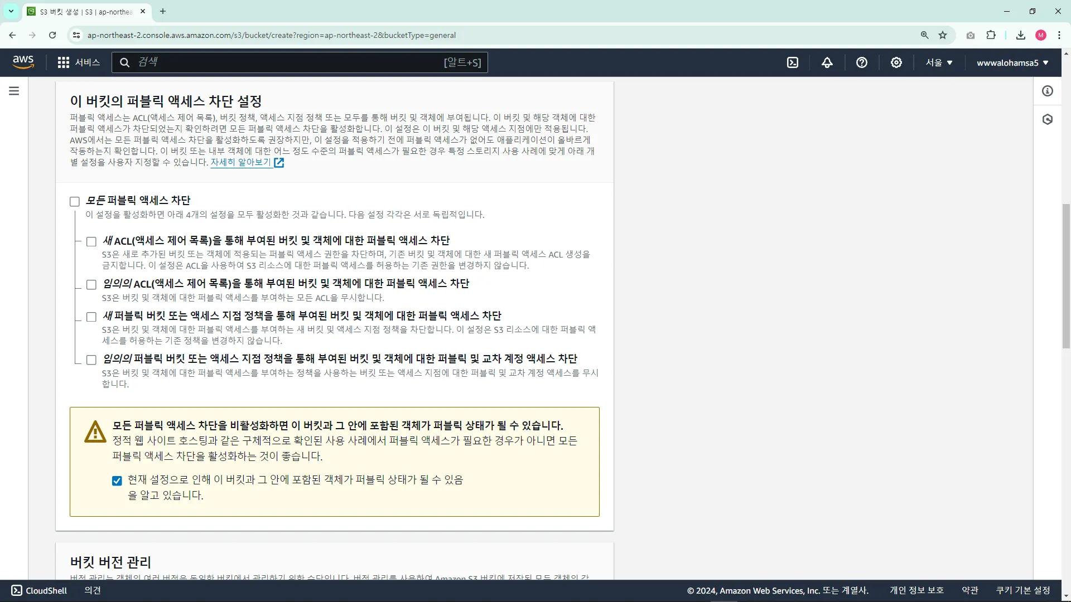Open the info panel icon on the right

pos(1048,91)
